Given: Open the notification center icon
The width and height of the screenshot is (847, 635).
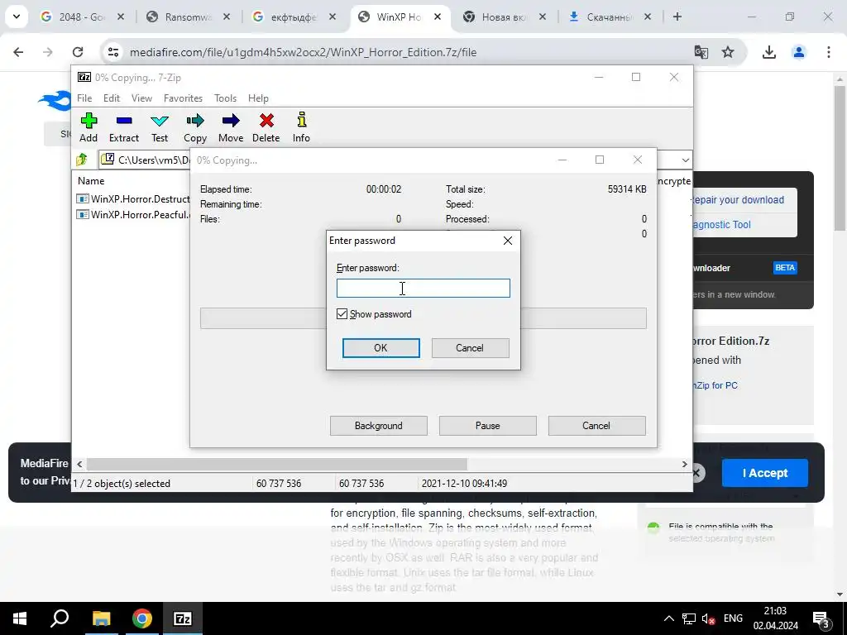Looking at the screenshot, I should (x=821, y=618).
